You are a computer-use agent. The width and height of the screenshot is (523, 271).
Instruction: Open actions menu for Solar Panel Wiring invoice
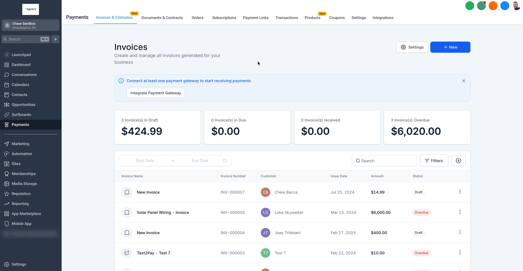pos(460,212)
